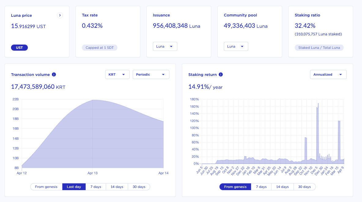Screen dimensions: 362x202
Task: Click the Community pool heading
Action: 240,15
